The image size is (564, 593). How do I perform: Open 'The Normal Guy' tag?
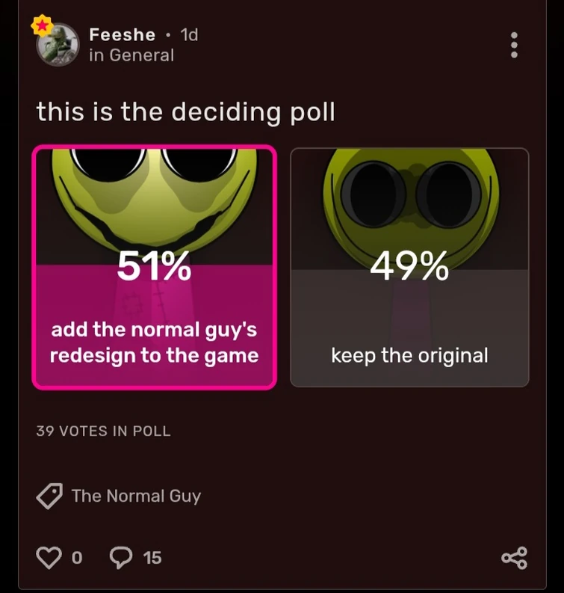[x=136, y=496]
